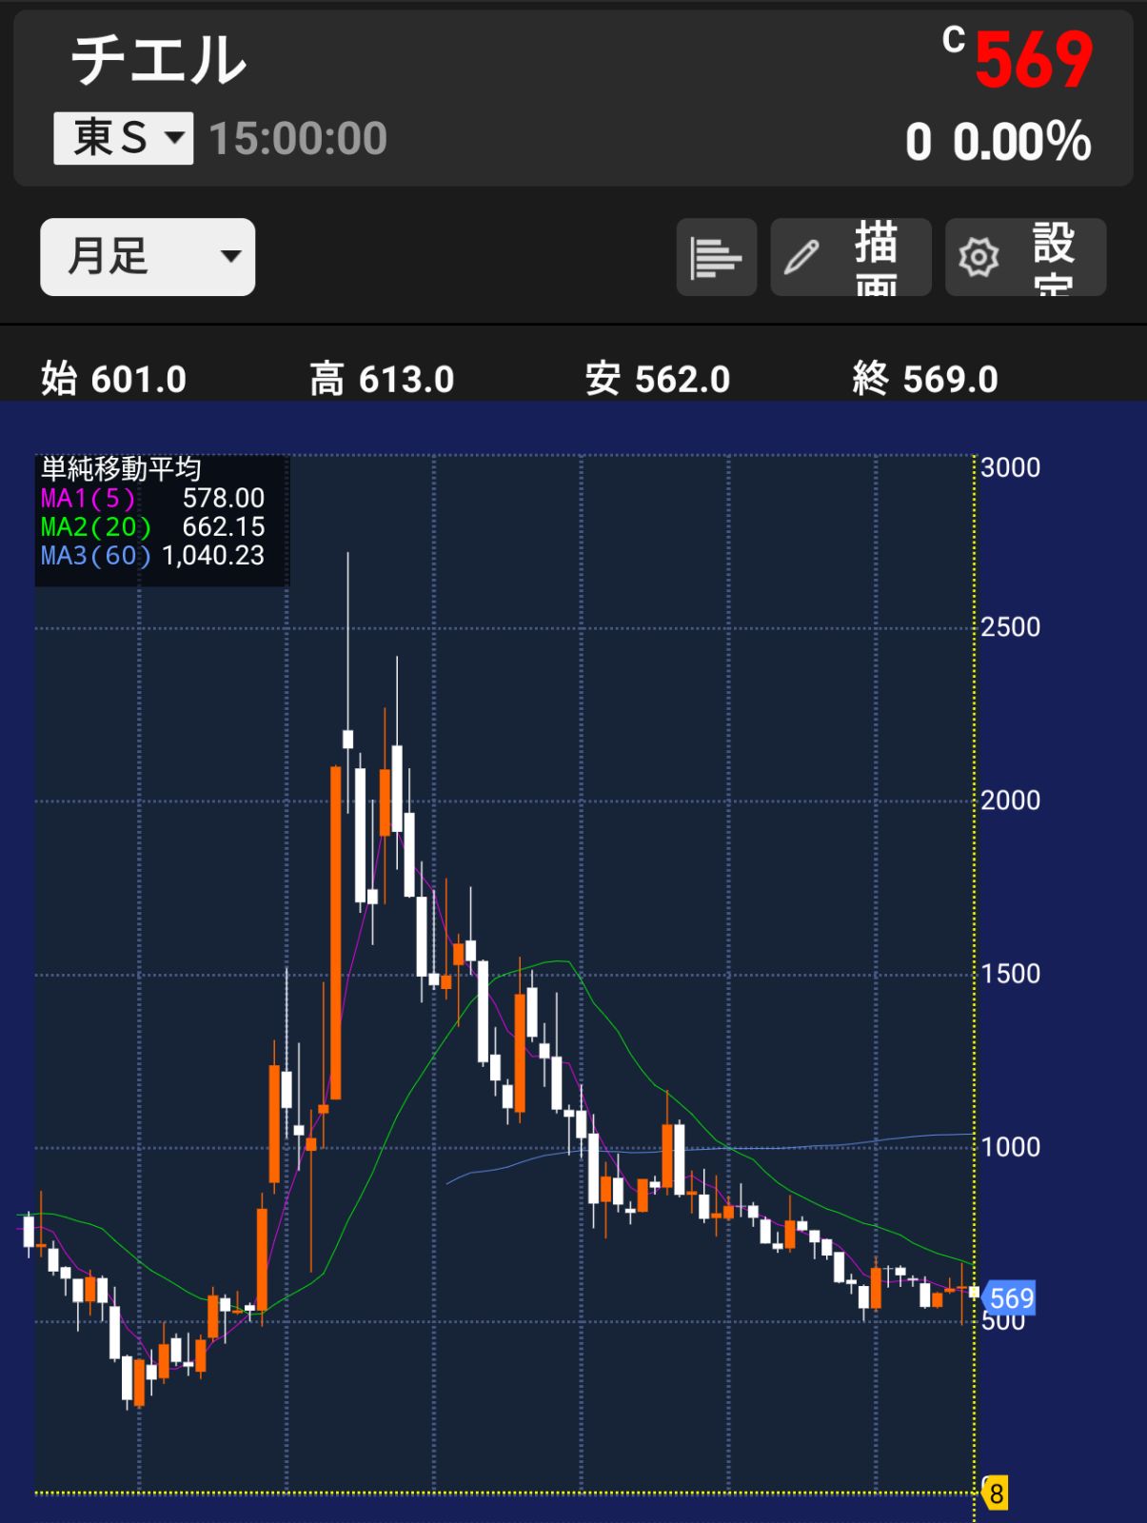Click the 1000 price axis label
Screen dimensions: 1147x1523
pos(1011,1147)
